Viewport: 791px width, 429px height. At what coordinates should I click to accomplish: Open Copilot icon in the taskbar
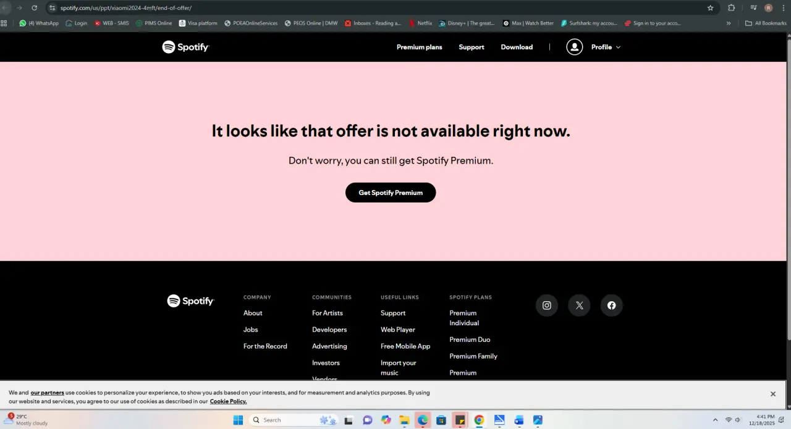(x=386, y=420)
